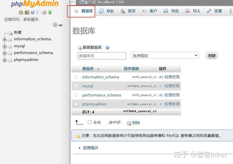Screen dimensions: 233x164
Task: Open navigation panel settings gear icon
Action: coord(44,12)
